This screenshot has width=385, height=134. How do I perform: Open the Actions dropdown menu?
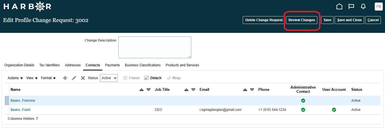(15, 78)
